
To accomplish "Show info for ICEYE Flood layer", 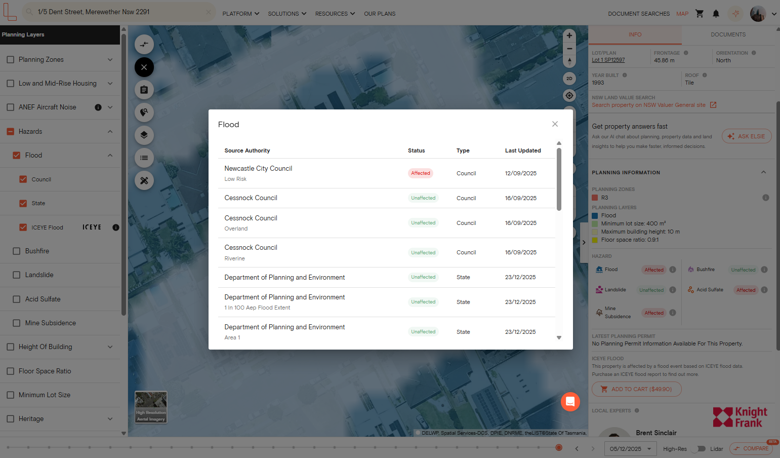I will coord(116,227).
